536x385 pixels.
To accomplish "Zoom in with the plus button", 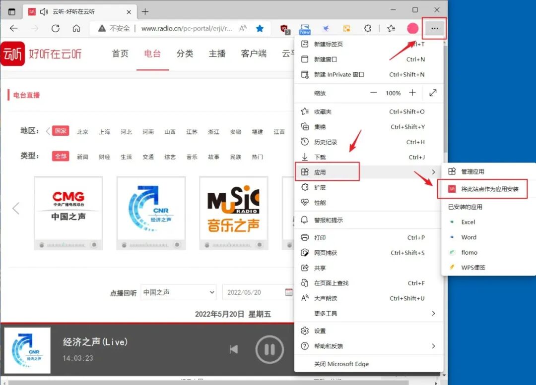I will click(x=412, y=93).
